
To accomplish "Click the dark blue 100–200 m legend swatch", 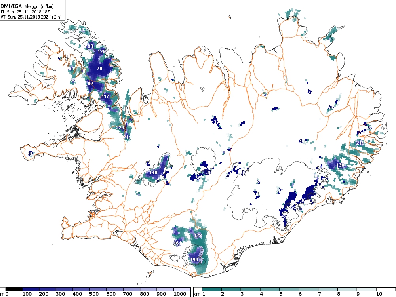I will tap(30, 289).
